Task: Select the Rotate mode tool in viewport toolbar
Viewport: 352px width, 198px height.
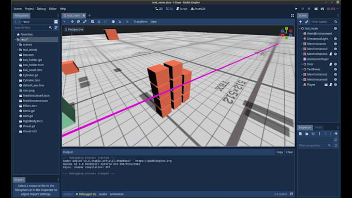Action: 79,22
